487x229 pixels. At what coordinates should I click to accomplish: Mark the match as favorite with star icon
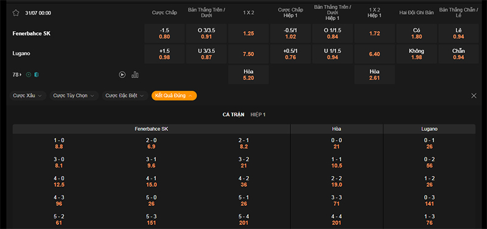[16, 13]
